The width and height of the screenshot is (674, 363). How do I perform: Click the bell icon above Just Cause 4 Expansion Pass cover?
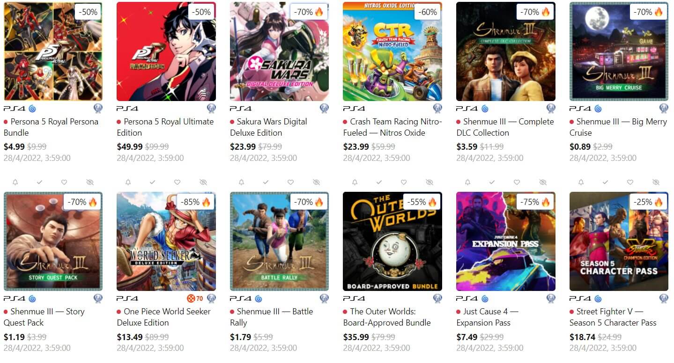[467, 182]
